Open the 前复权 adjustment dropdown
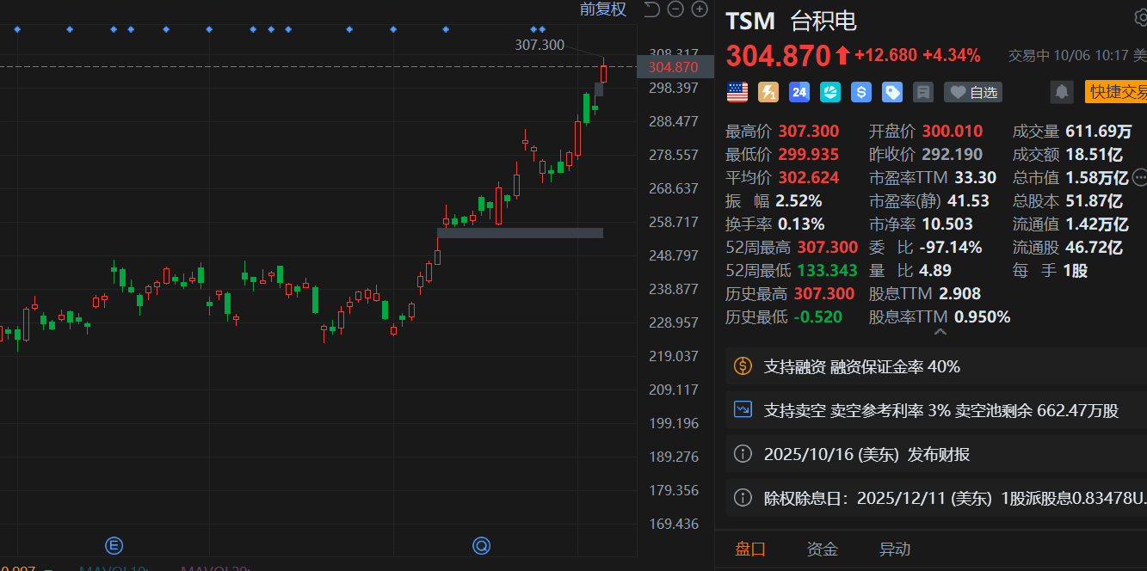This screenshot has height=571, width=1147. tap(602, 9)
